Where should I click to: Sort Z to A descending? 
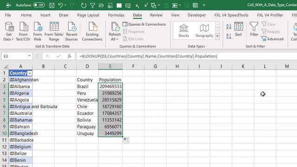pyautogui.click(x=229, y=36)
